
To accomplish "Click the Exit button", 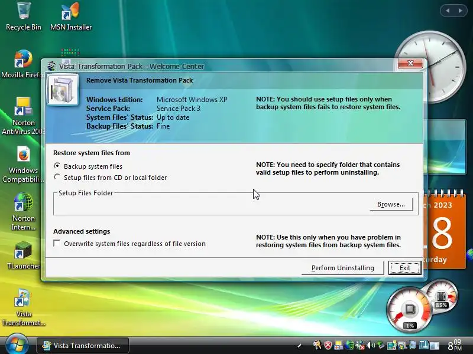I will pyautogui.click(x=404, y=268).
